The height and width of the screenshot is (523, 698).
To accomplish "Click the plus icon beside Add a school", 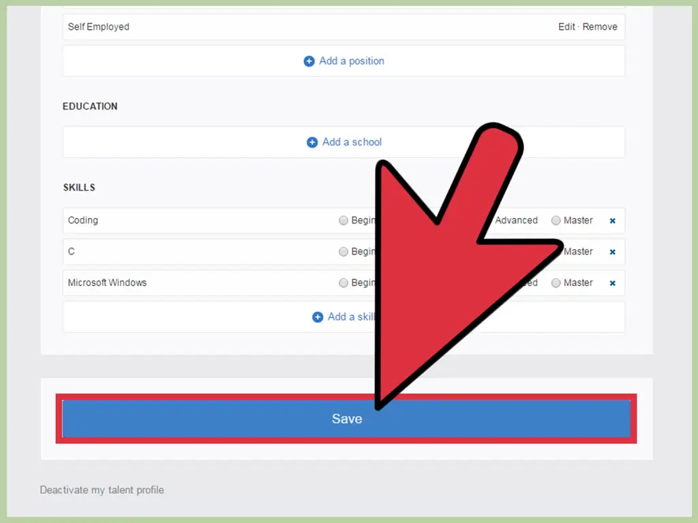I will tap(312, 142).
